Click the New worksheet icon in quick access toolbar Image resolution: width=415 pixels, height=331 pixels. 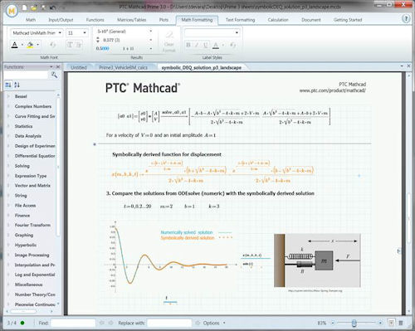coord(24,7)
